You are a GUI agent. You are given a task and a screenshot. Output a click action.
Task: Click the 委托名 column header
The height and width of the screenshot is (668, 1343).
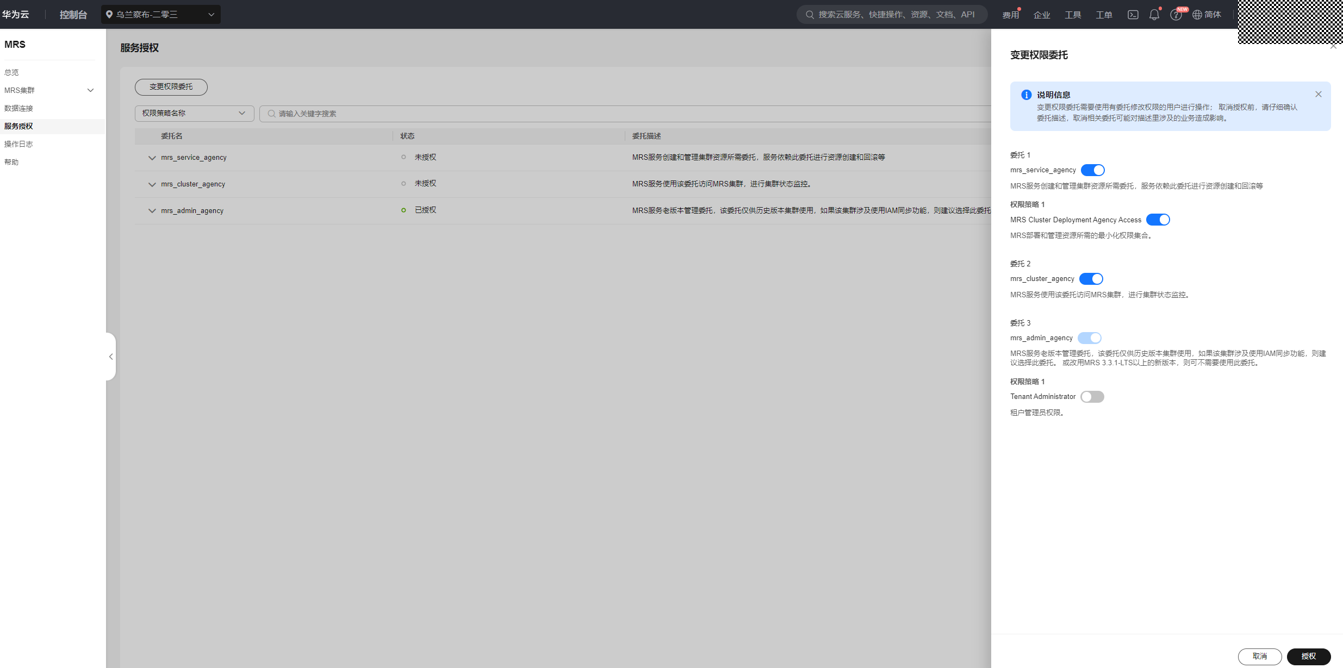pos(172,136)
